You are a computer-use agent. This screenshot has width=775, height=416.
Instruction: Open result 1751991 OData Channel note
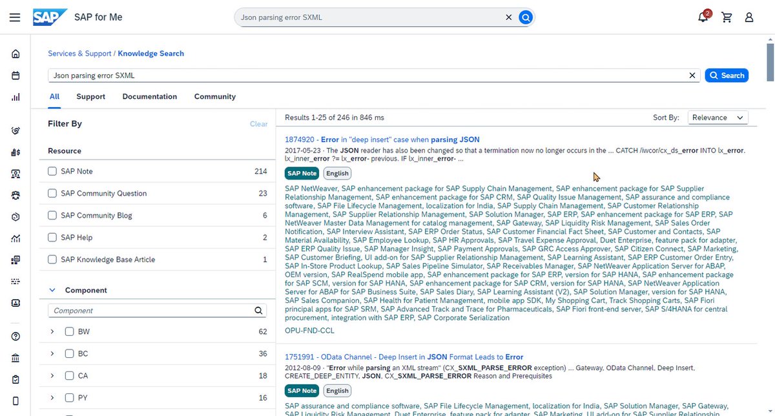pos(404,357)
